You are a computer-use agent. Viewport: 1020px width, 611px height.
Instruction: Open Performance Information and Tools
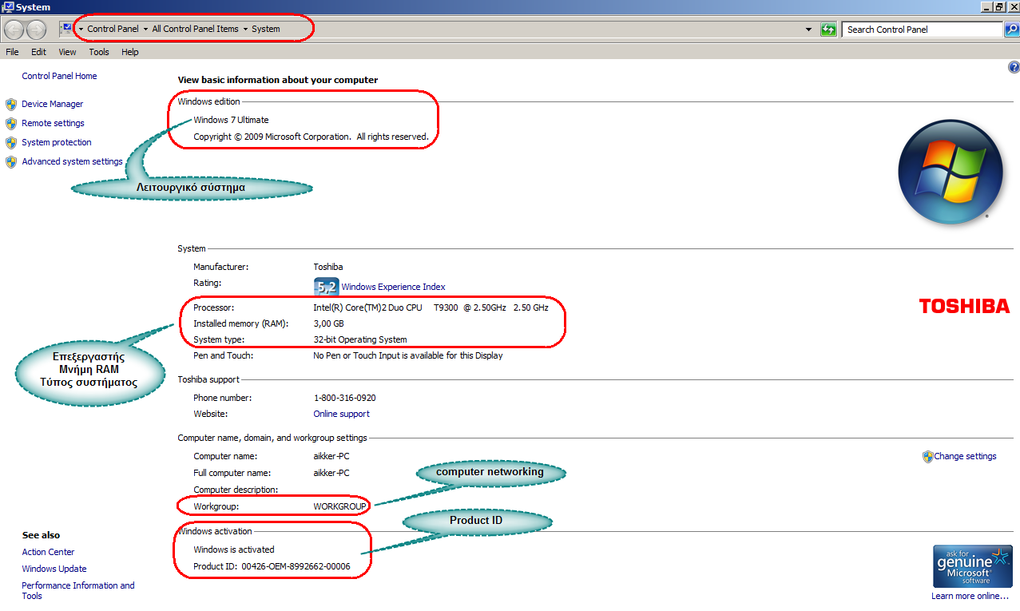(x=78, y=590)
